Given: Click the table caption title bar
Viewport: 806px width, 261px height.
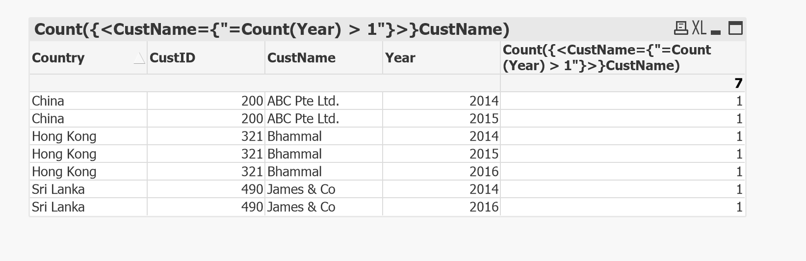Looking at the screenshot, I should click(272, 29).
